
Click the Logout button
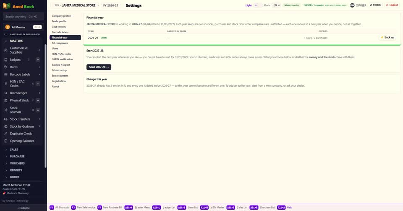392,5
